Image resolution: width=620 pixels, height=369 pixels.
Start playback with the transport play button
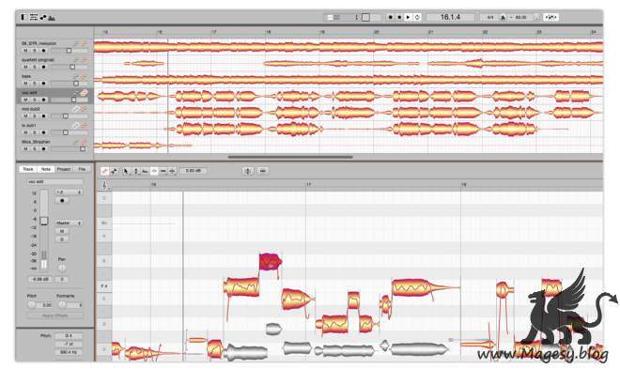pyautogui.click(x=408, y=18)
